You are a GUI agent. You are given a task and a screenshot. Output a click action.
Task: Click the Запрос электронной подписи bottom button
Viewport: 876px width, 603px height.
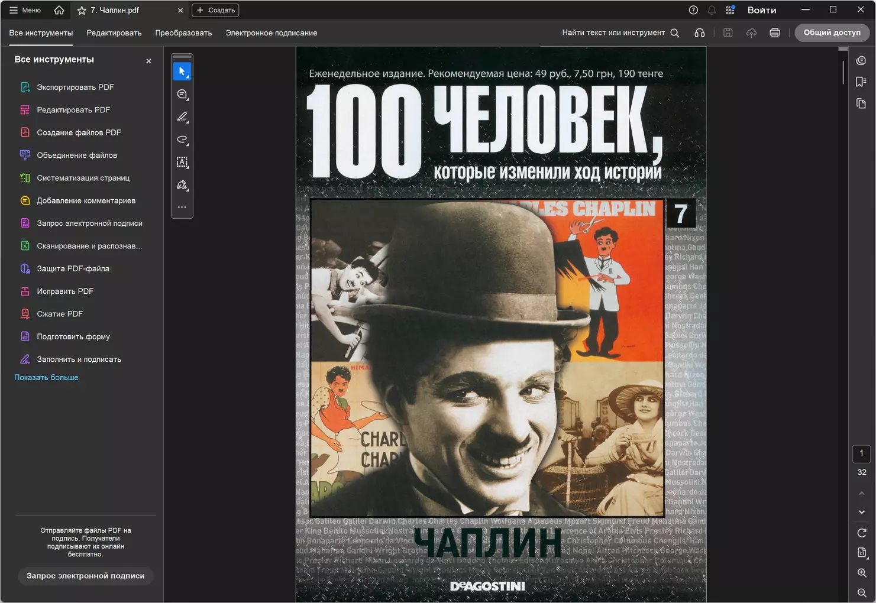click(86, 576)
